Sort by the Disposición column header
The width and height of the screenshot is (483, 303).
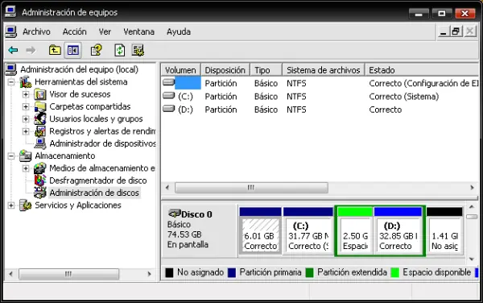pyautogui.click(x=225, y=70)
